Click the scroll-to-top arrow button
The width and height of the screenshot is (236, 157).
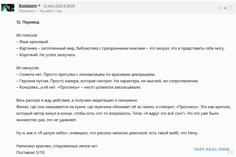[230, 152]
